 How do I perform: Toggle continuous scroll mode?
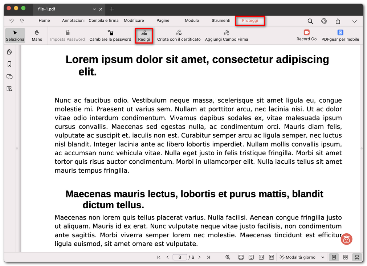click(357, 257)
